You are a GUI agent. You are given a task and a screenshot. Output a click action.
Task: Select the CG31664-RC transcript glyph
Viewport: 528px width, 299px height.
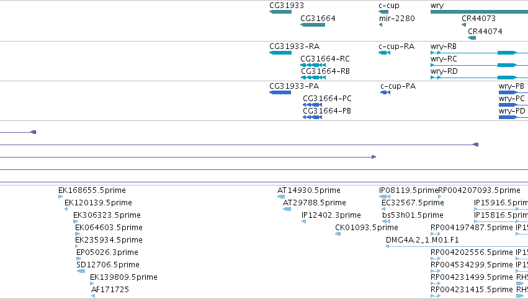(x=313, y=65)
